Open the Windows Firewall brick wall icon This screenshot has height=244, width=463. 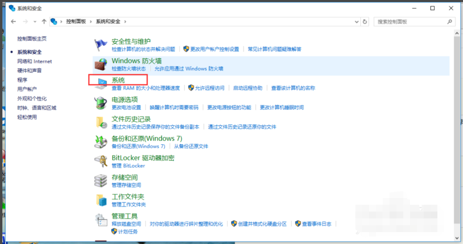point(101,64)
